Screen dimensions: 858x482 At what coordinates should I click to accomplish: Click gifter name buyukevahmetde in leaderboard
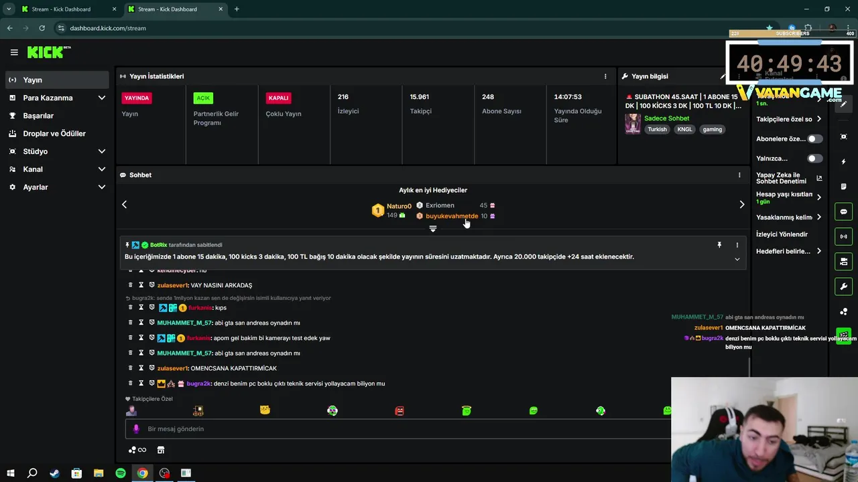pyautogui.click(x=452, y=216)
